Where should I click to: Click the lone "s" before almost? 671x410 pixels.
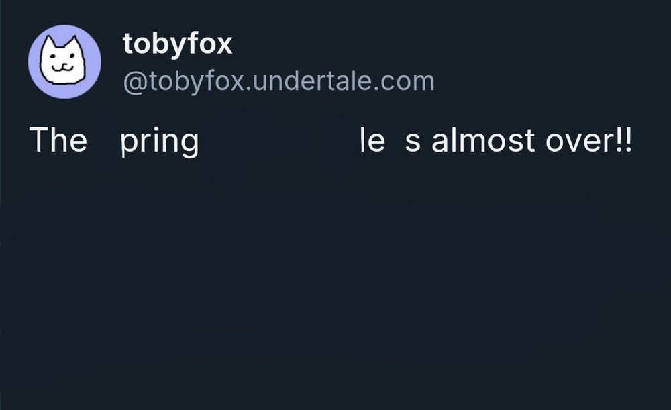click(413, 142)
